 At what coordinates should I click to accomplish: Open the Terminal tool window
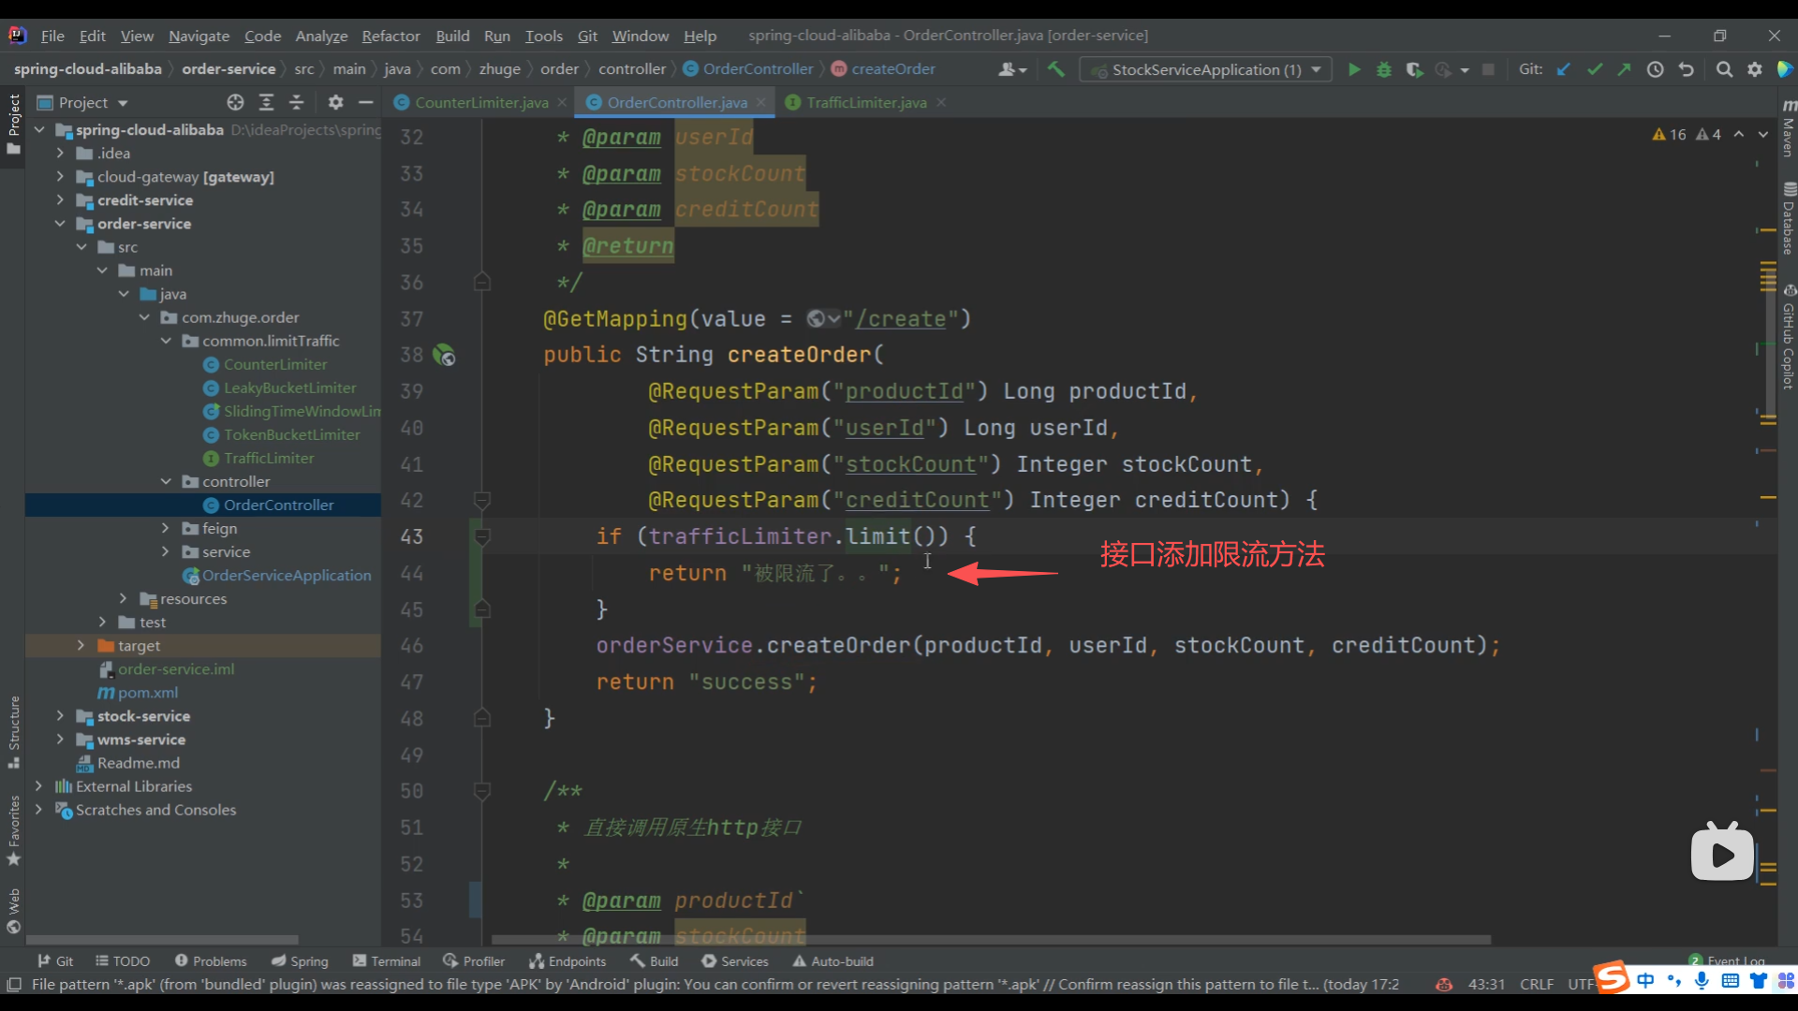coord(387,961)
